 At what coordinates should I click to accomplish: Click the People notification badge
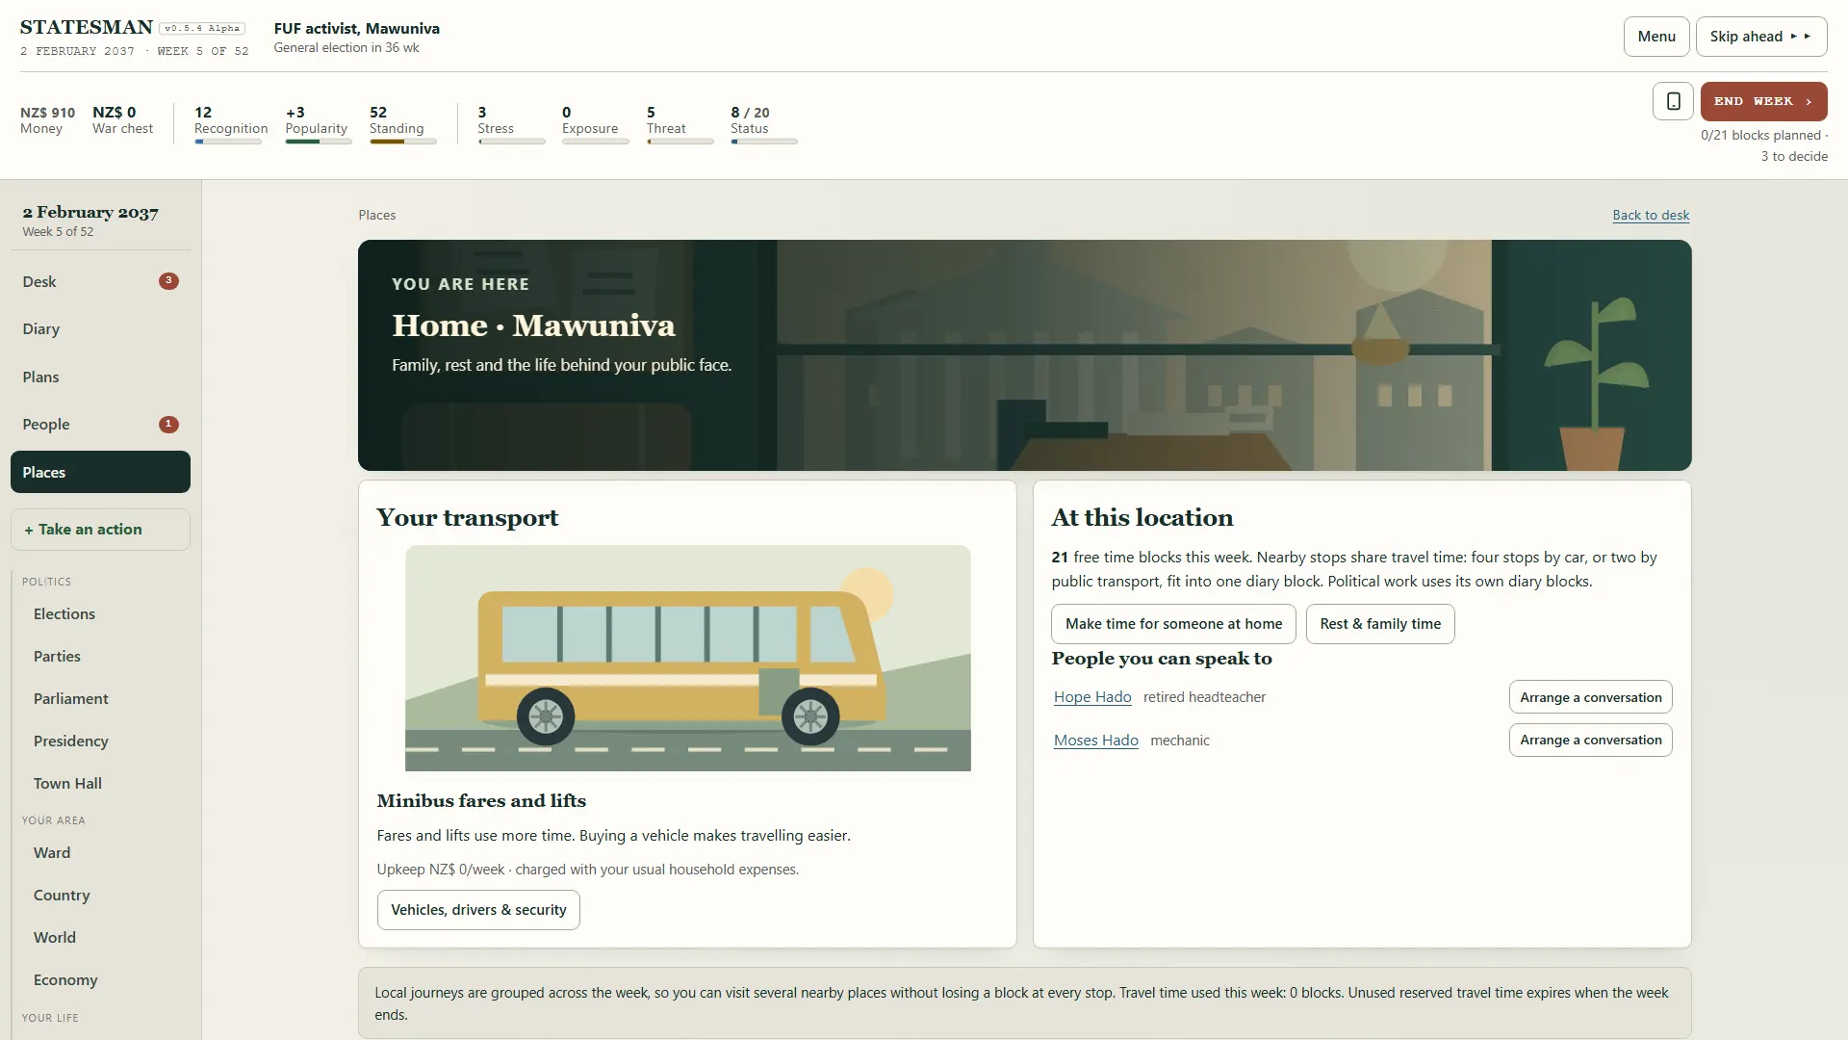click(168, 424)
